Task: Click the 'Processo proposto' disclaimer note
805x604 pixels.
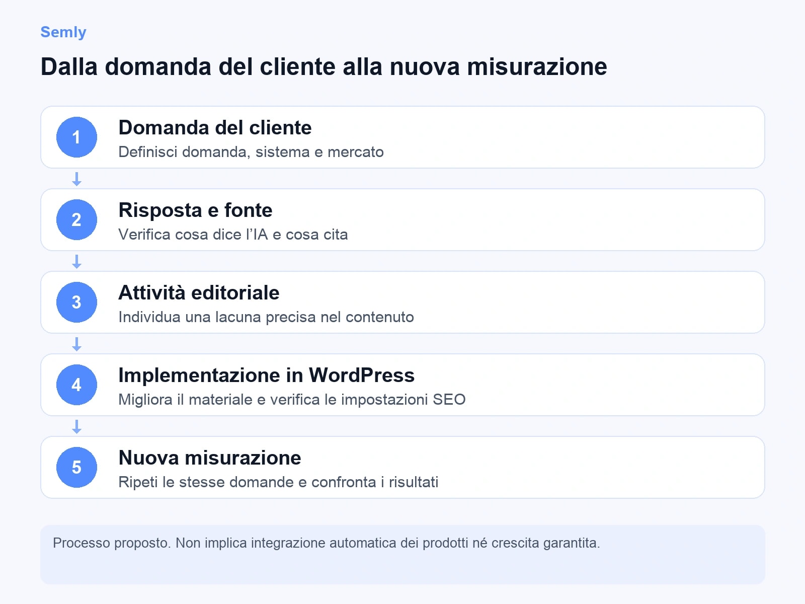Action: 403,555
